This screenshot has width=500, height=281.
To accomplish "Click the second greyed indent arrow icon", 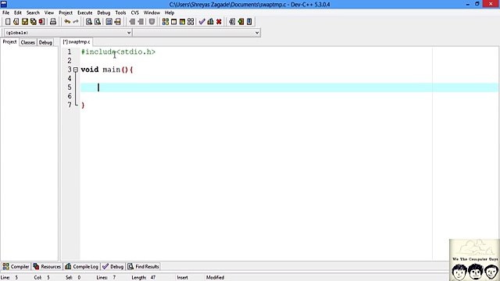I will click(x=141, y=22).
